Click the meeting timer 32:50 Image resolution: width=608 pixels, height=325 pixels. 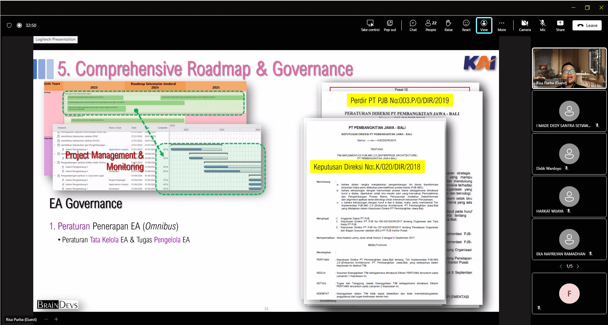tap(31, 25)
